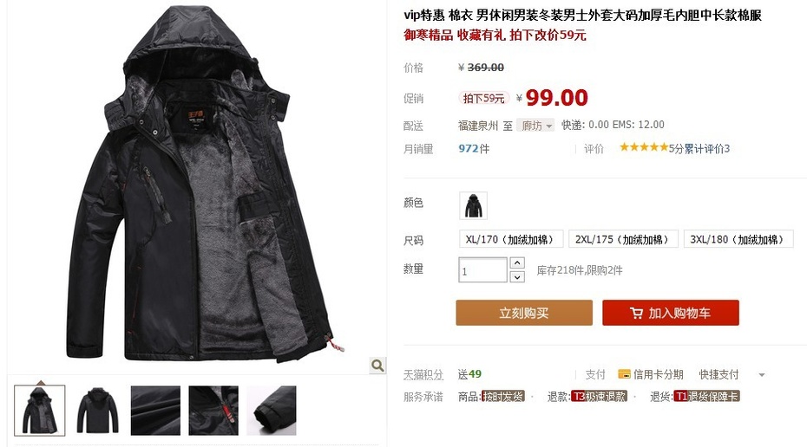Click the magnifier zoom icon on product image

pyautogui.click(x=377, y=366)
